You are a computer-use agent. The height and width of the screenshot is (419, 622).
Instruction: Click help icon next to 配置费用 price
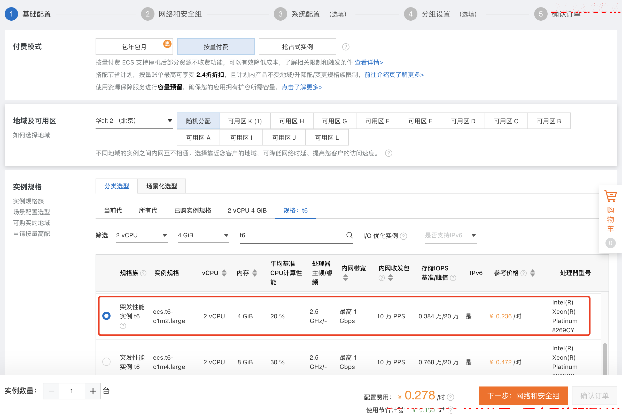point(450,397)
